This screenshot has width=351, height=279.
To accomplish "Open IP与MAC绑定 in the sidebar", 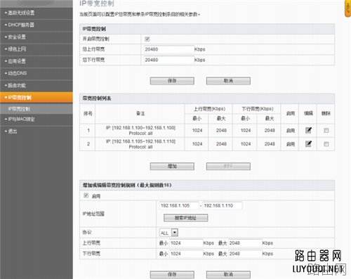I will (21, 119).
